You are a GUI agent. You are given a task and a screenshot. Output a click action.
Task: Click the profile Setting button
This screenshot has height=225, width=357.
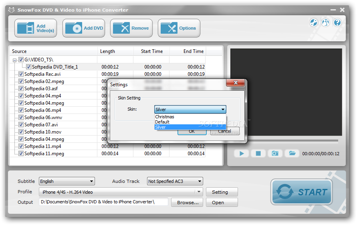click(222, 192)
